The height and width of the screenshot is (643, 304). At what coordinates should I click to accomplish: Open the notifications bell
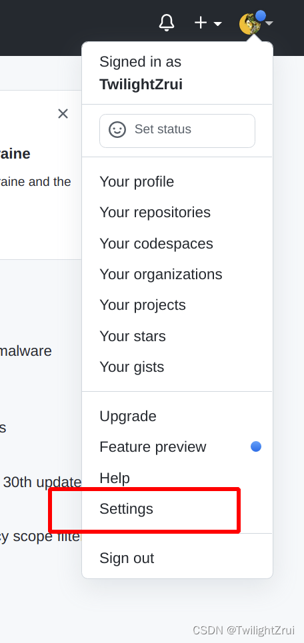point(167,23)
